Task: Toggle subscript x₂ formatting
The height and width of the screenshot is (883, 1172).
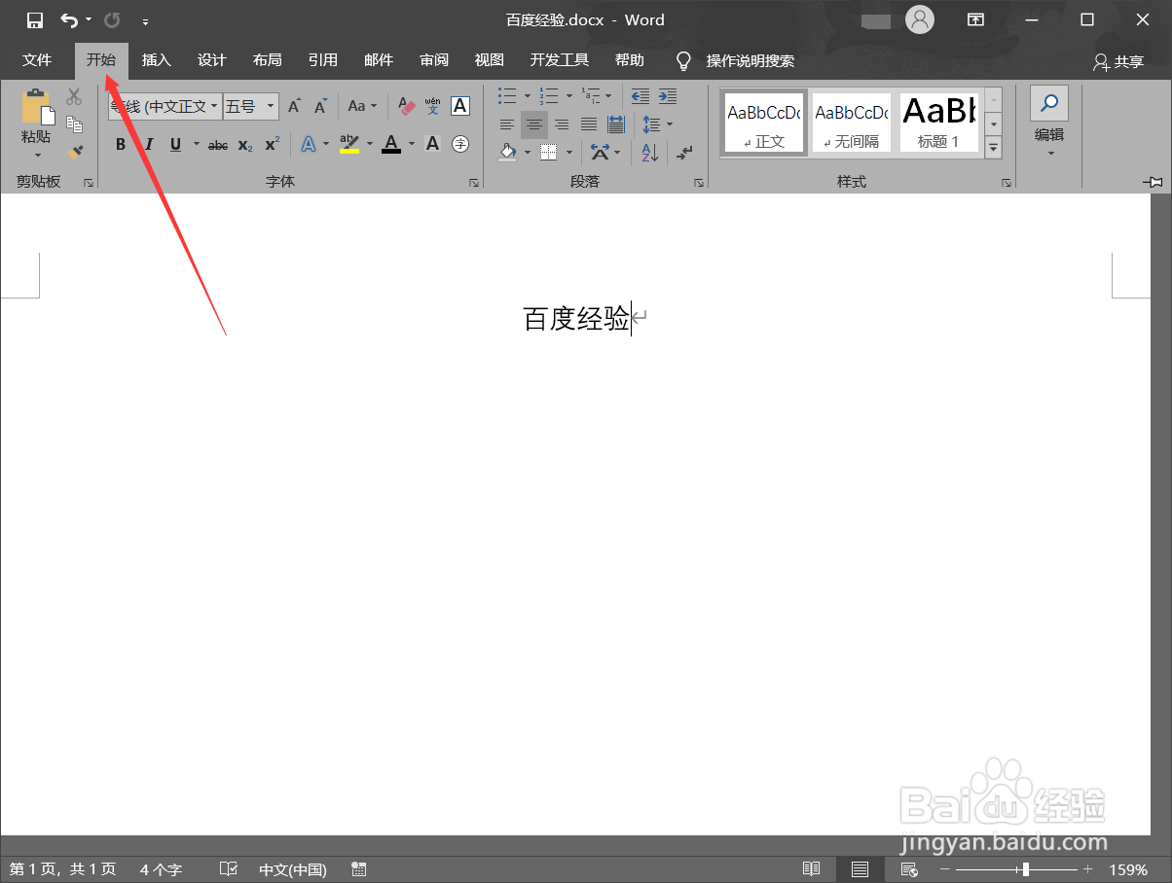Action: 245,145
